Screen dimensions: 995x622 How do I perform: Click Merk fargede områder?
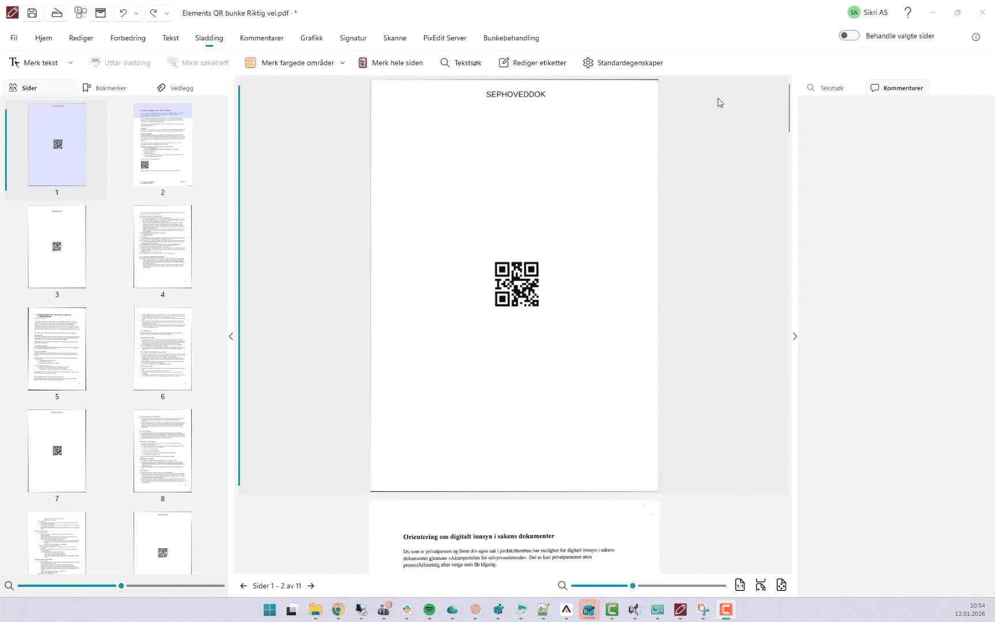click(290, 63)
